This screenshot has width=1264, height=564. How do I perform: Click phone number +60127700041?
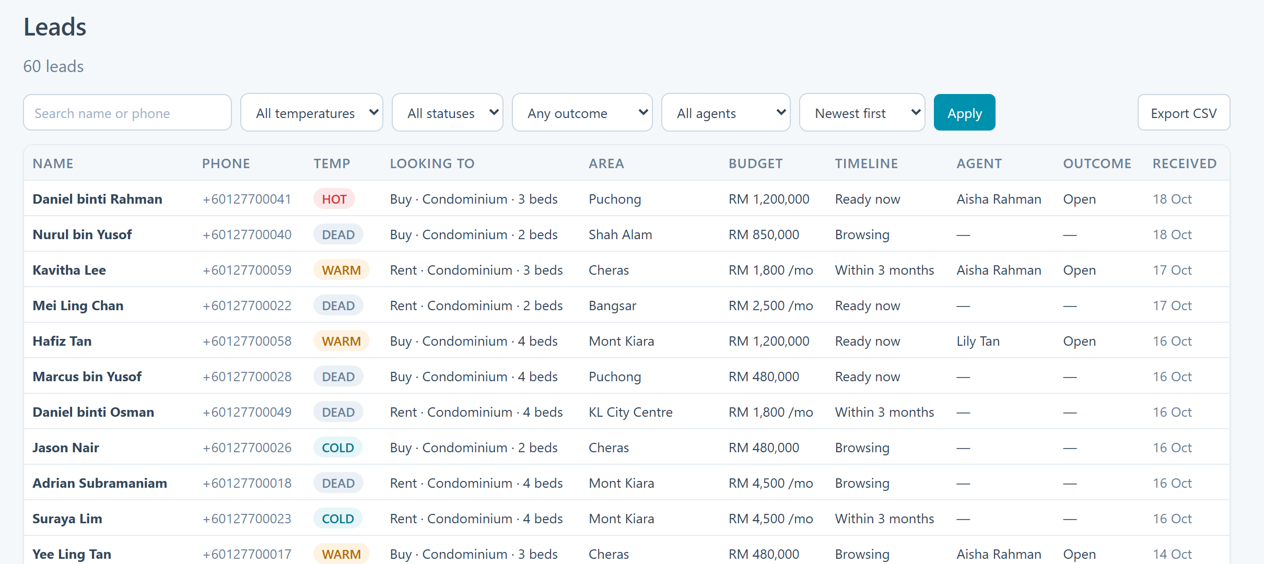[x=247, y=199]
